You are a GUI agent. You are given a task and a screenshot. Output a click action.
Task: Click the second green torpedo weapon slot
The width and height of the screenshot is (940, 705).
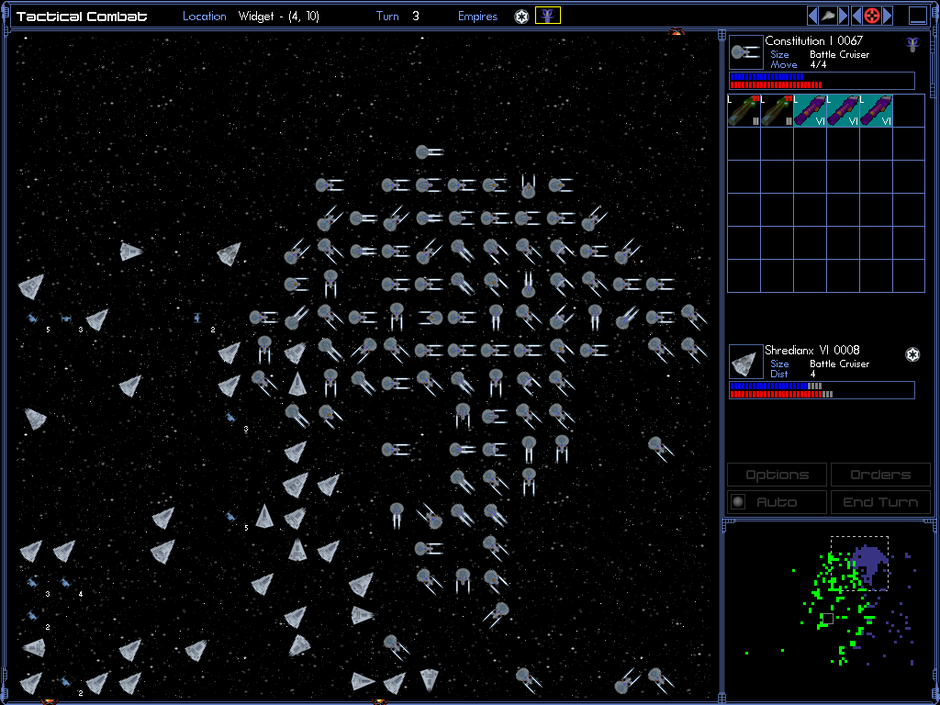coord(777,110)
